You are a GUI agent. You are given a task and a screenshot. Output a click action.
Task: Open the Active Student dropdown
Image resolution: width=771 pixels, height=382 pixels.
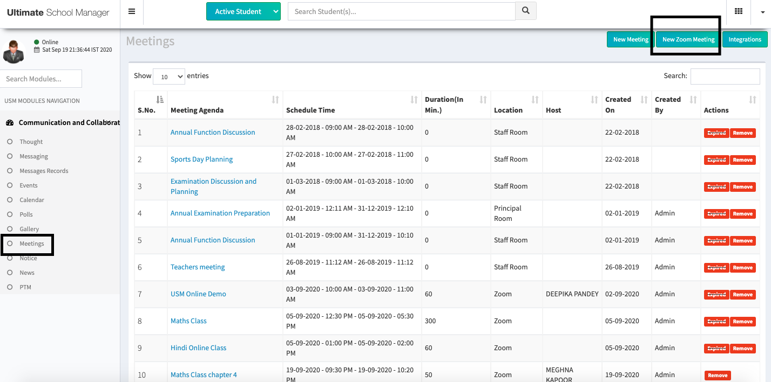[244, 11]
